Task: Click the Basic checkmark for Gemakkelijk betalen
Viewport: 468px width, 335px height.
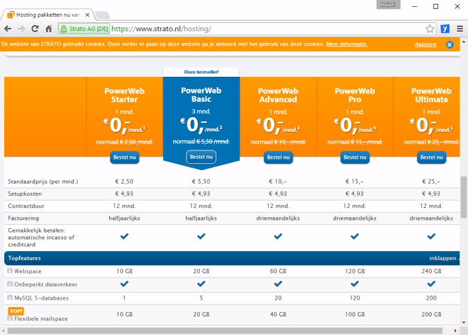Action: click(201, 237)
